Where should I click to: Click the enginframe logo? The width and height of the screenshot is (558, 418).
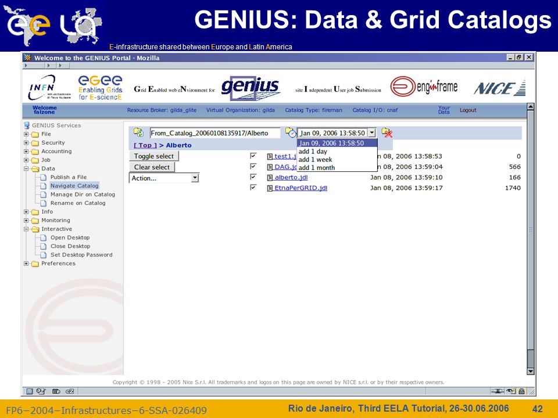pyautogui.click(x=424, y=87)
